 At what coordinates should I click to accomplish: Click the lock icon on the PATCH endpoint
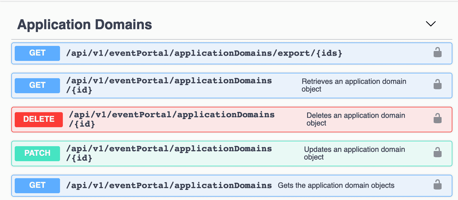437,153
